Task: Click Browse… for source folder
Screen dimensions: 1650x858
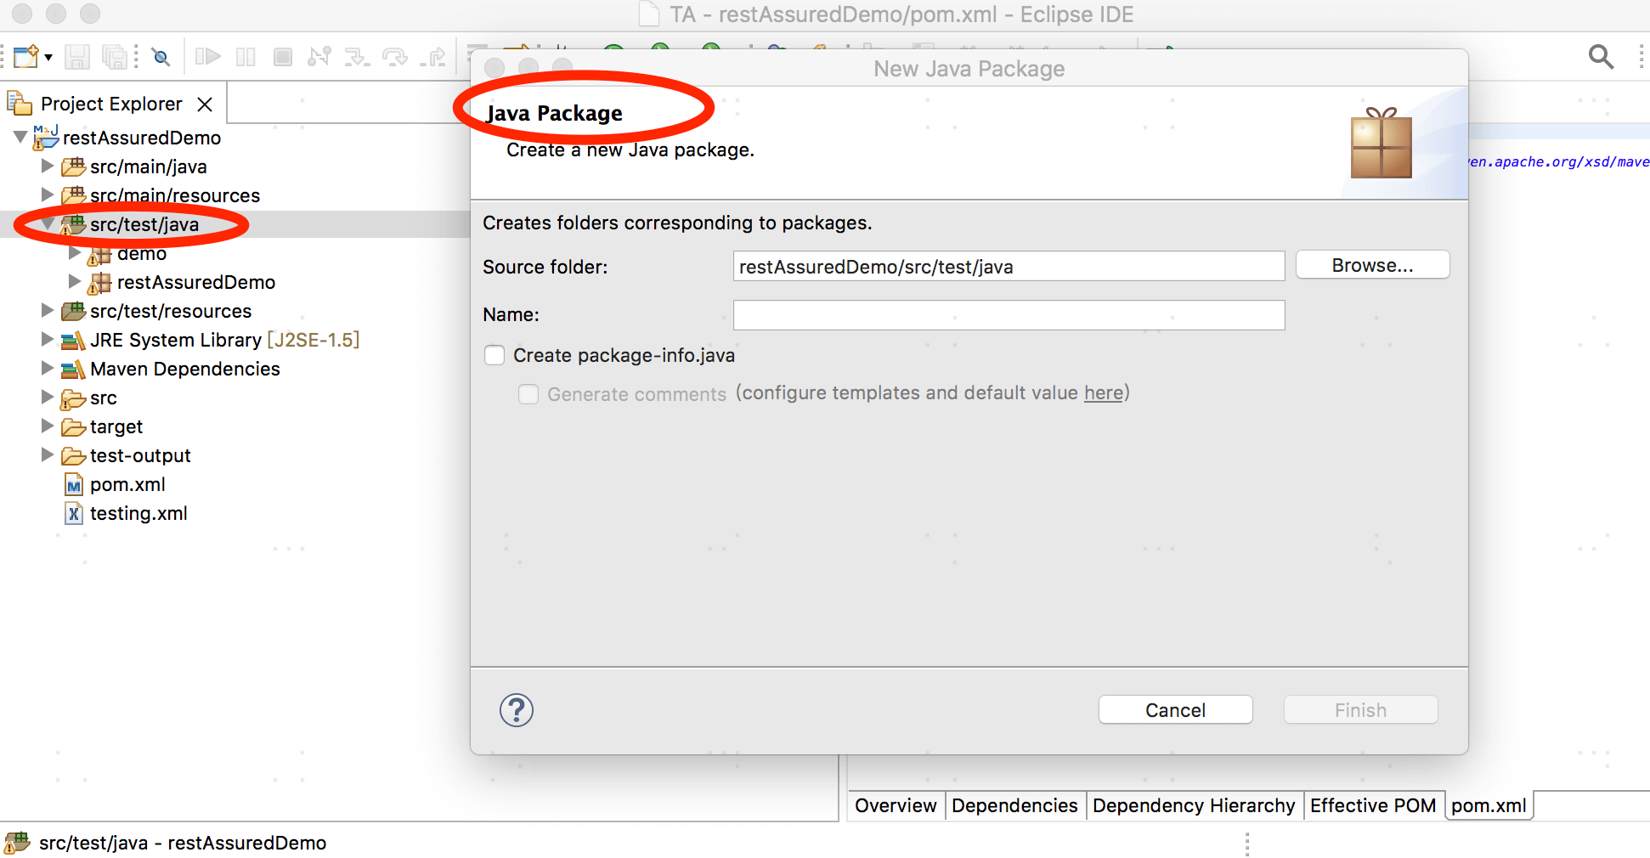Action: coord(1372,265)
